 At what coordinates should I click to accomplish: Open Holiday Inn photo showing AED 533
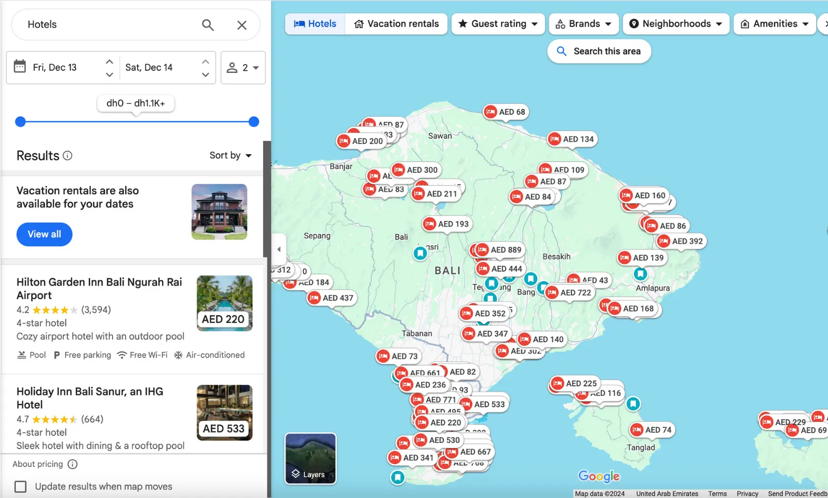[x=224, y=412]
